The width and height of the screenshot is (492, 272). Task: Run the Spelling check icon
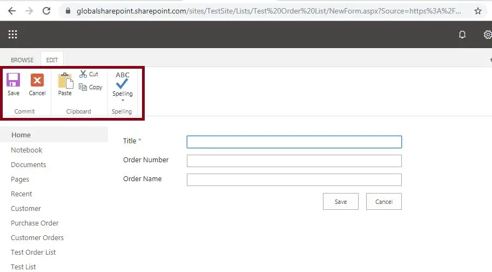(122, 80)
